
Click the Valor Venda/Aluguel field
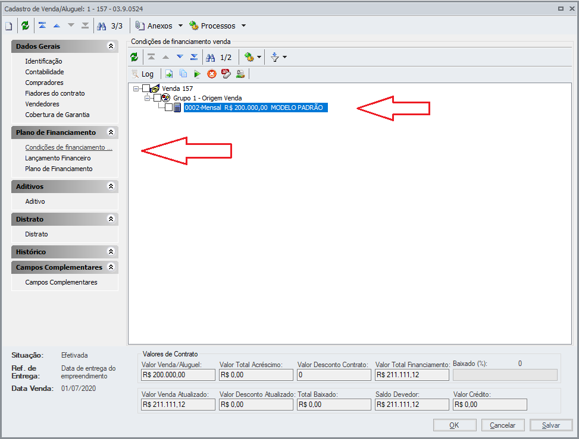click(x=178, y=375)
